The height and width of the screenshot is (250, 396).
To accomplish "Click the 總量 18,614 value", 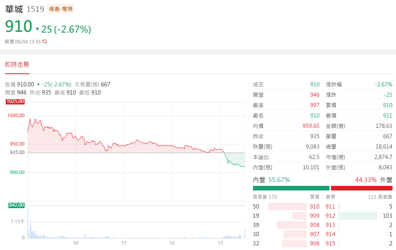I will pyautogui.click(x=384, y=147).
